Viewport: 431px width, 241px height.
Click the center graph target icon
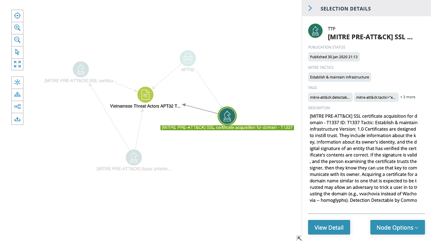click(17, 16)
